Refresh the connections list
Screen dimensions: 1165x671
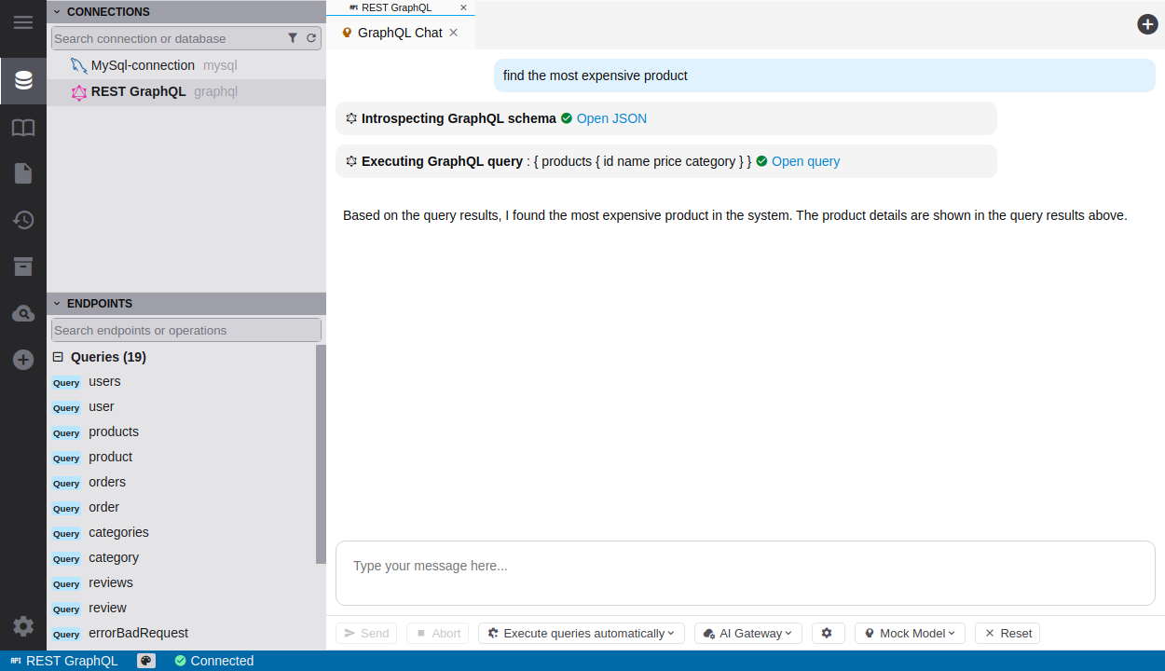pos(311,38)
